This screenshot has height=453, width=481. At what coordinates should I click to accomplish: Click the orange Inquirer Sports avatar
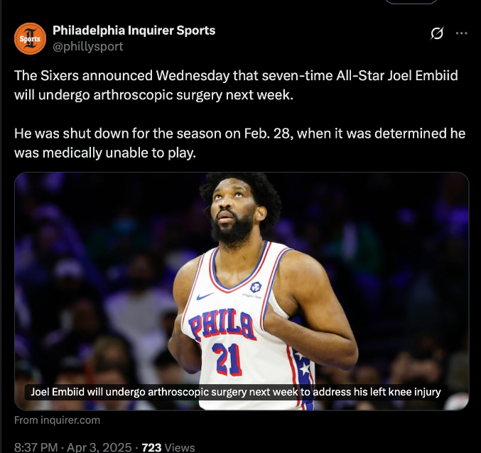(30, 38)
